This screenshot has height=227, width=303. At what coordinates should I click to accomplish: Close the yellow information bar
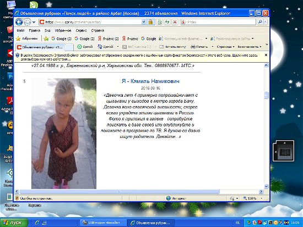266,55
